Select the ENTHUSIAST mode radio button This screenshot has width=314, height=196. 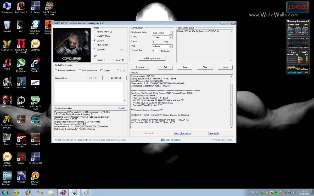(95, 45)
